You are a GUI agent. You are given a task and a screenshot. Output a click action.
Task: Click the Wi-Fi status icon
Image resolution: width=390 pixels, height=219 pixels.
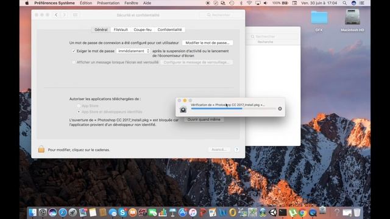249,3
